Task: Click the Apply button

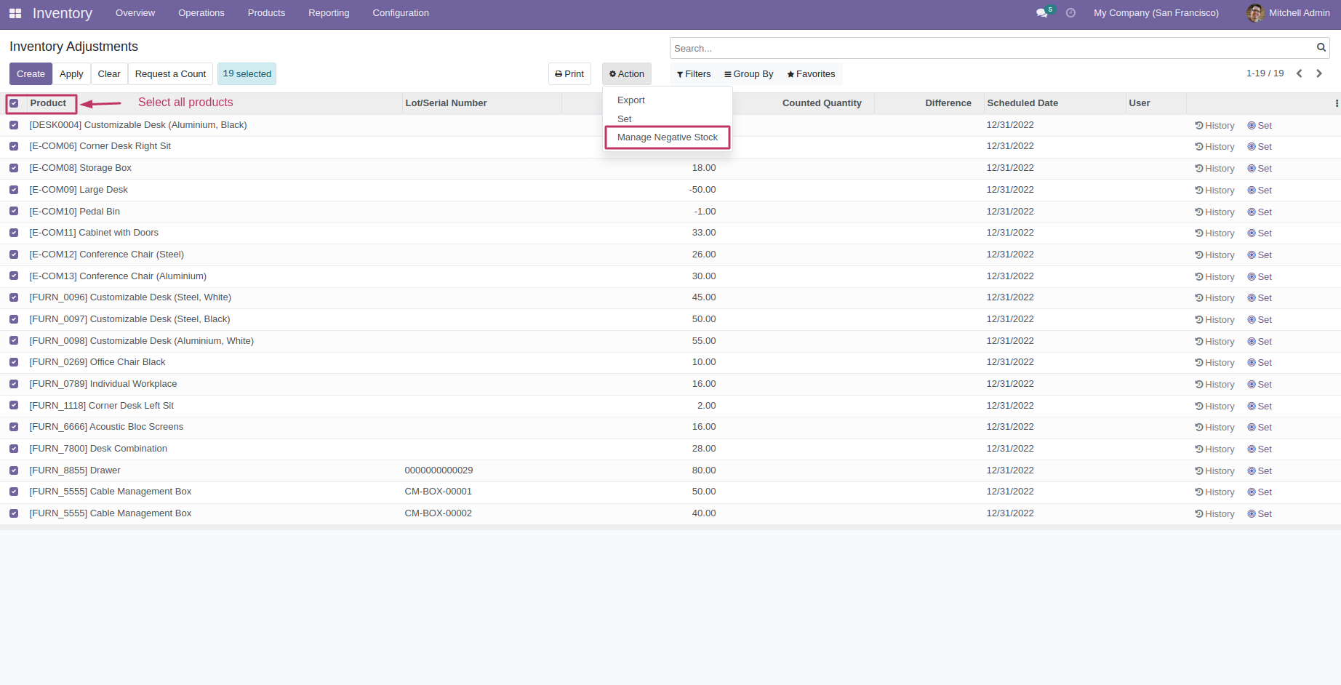Action: tap(71, 74)
